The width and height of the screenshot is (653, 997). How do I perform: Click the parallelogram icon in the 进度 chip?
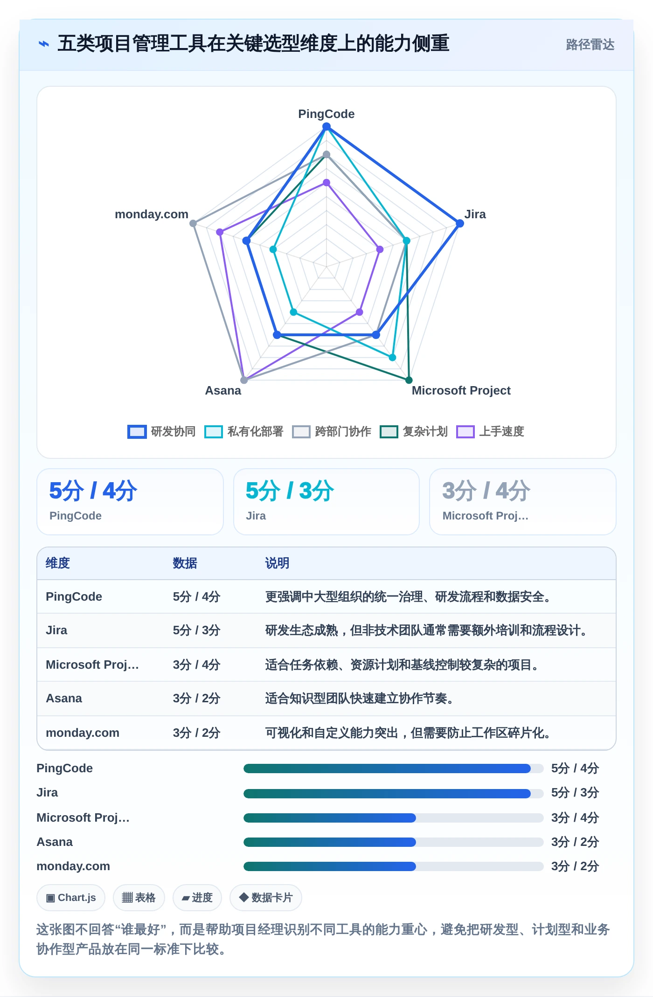pos(186,898)
